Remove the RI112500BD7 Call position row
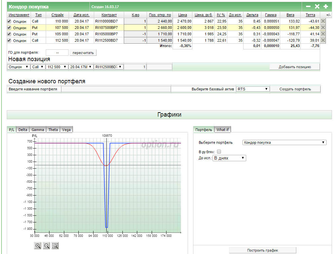335x254 pixels. click(323, 40)
